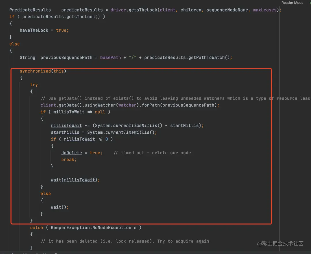311x254 pixels.
Task: Click the 'it has been deleted' comment
Action: click(125, 241)
